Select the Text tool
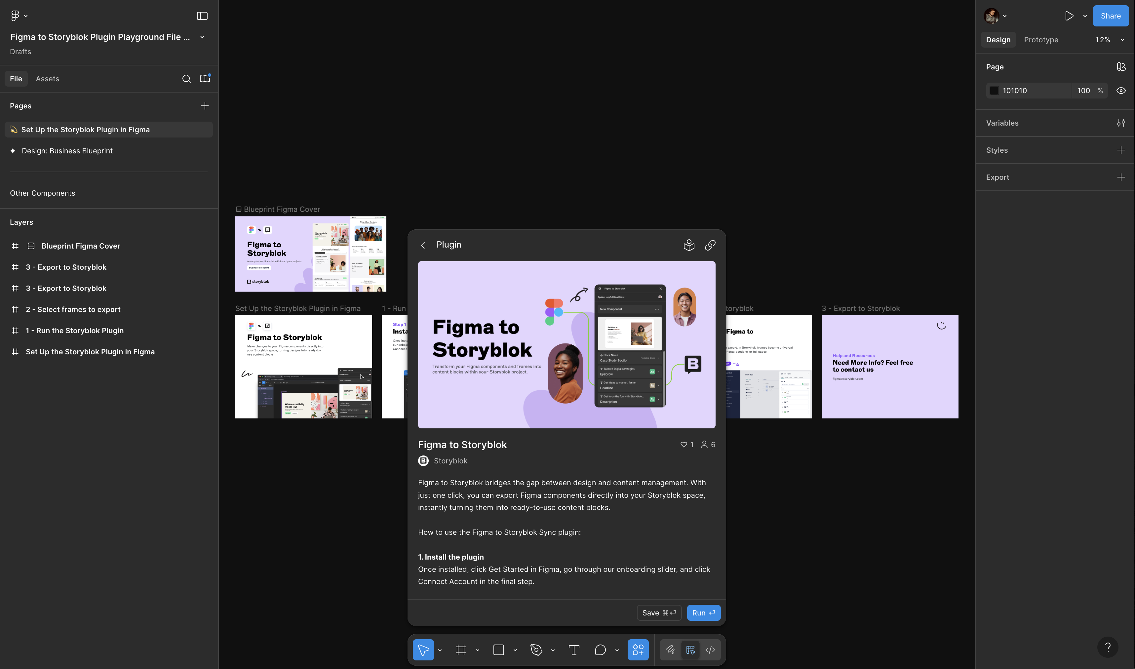The width and height of the screenshot is (1135, 669). [x=573, y=649]
